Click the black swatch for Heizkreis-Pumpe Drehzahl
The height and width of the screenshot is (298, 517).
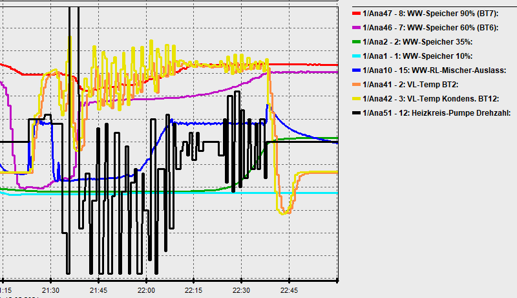click(355, 112)
